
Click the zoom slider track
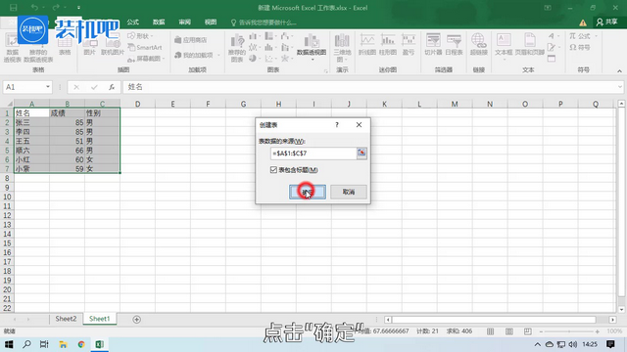pyautogui.click(x=569, y=331)
